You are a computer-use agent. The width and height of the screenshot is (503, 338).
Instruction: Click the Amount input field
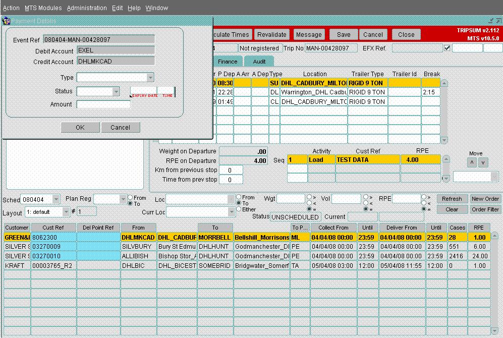[103, 104]
